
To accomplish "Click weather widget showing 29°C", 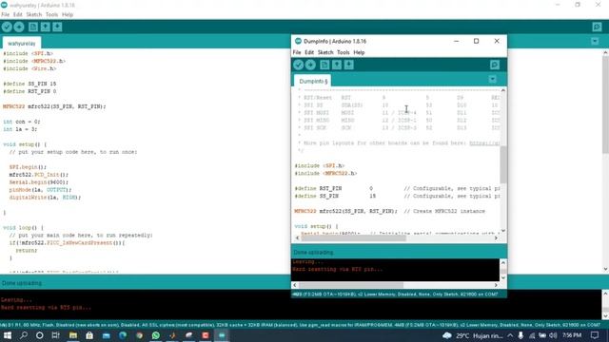I will 473,335.
